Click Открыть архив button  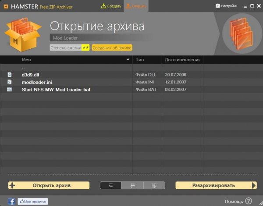pyautogui.click(x=49, y=185)
